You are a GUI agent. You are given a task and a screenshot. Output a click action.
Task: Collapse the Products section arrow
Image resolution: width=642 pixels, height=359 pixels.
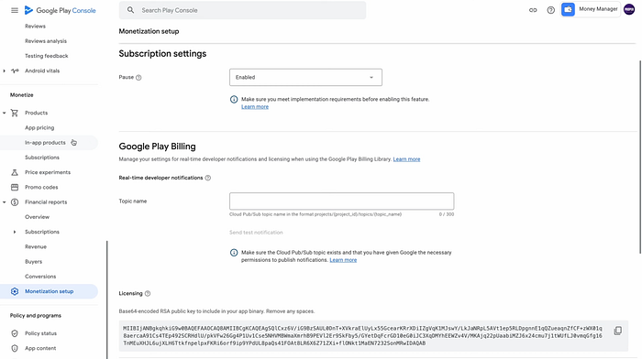[4, 113]
